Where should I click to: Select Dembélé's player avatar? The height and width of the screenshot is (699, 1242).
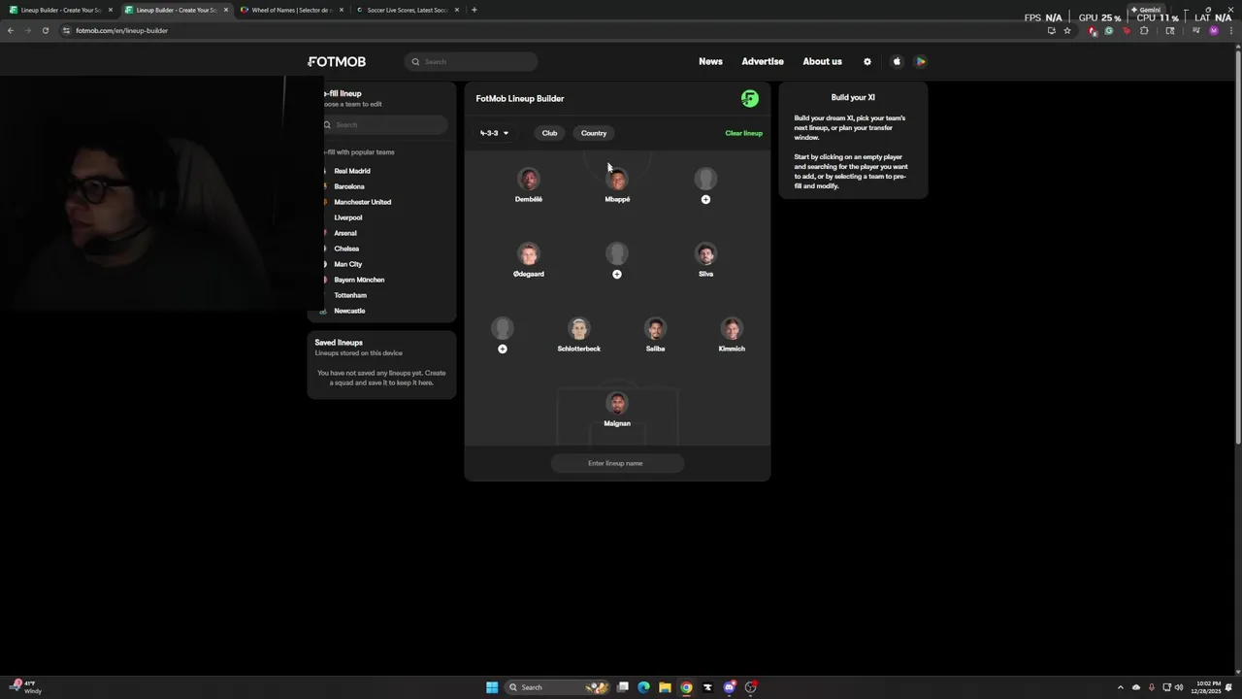(529, 179)
